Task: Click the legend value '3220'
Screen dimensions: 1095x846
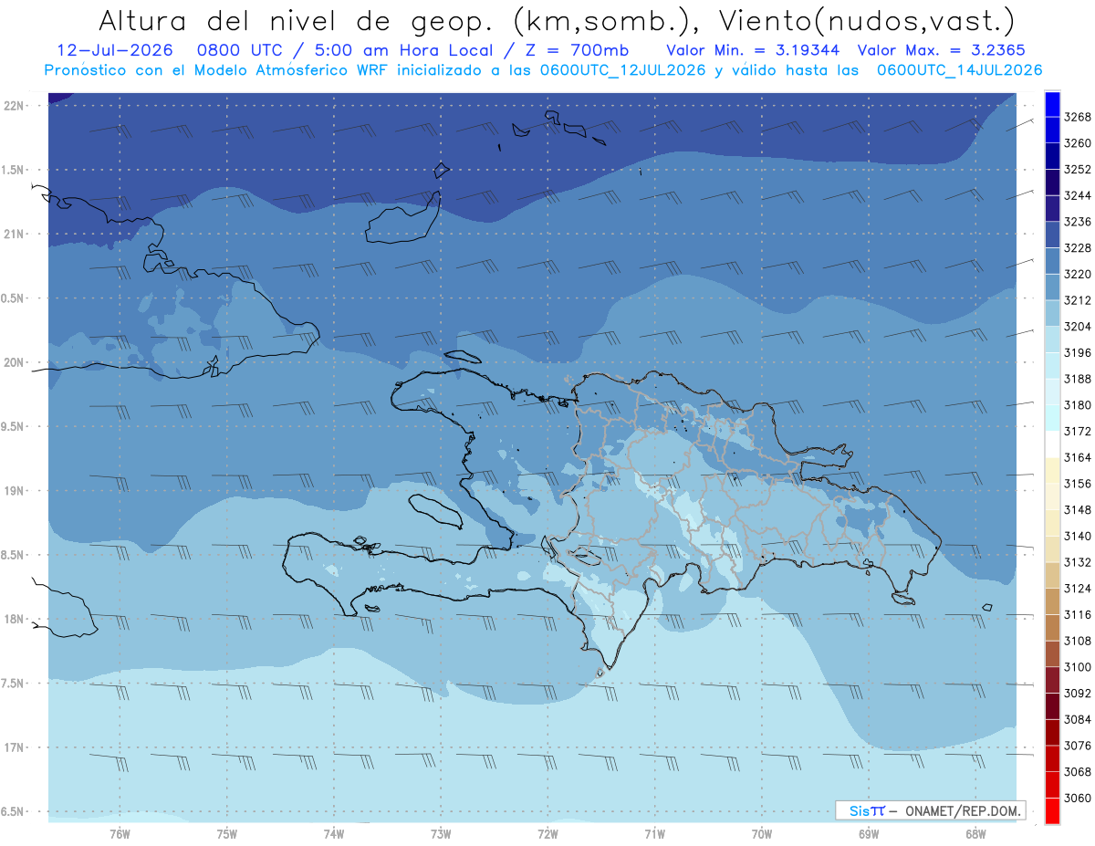Action: click(x=1078, y=274)
